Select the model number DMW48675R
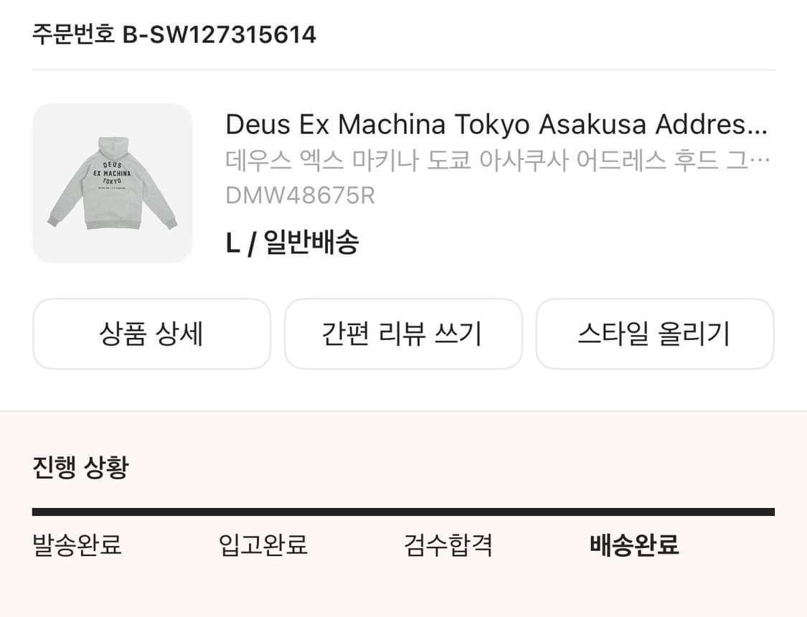807x617 pixels. tap(300, 195)
